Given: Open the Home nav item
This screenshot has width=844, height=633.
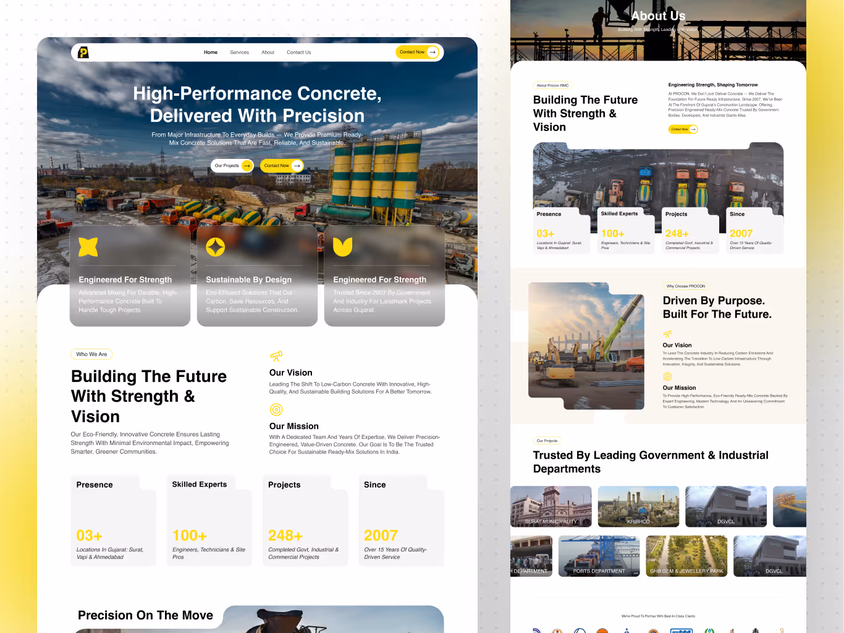Looking at the screenshot, I should tap(211, 53).
